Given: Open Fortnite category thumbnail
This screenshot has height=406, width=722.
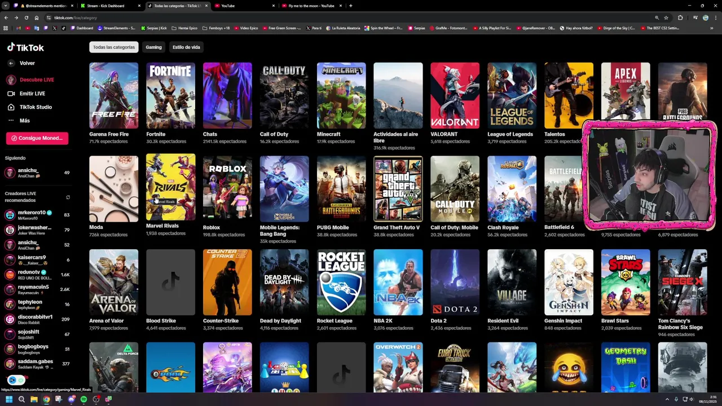Looking at the screenshot, I should pyautogui.click(x=170, y=95).
